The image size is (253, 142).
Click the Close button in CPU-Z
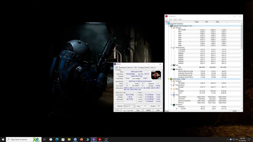pyautogui.click(x=158, y=110)
